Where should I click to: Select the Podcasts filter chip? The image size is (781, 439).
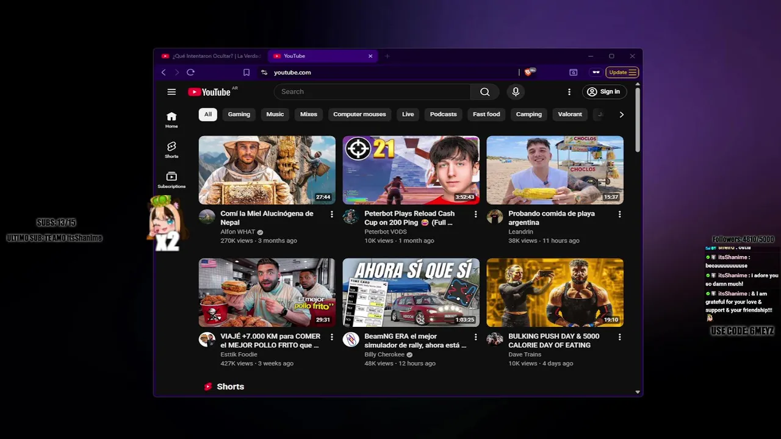click(x=444, y=114)
